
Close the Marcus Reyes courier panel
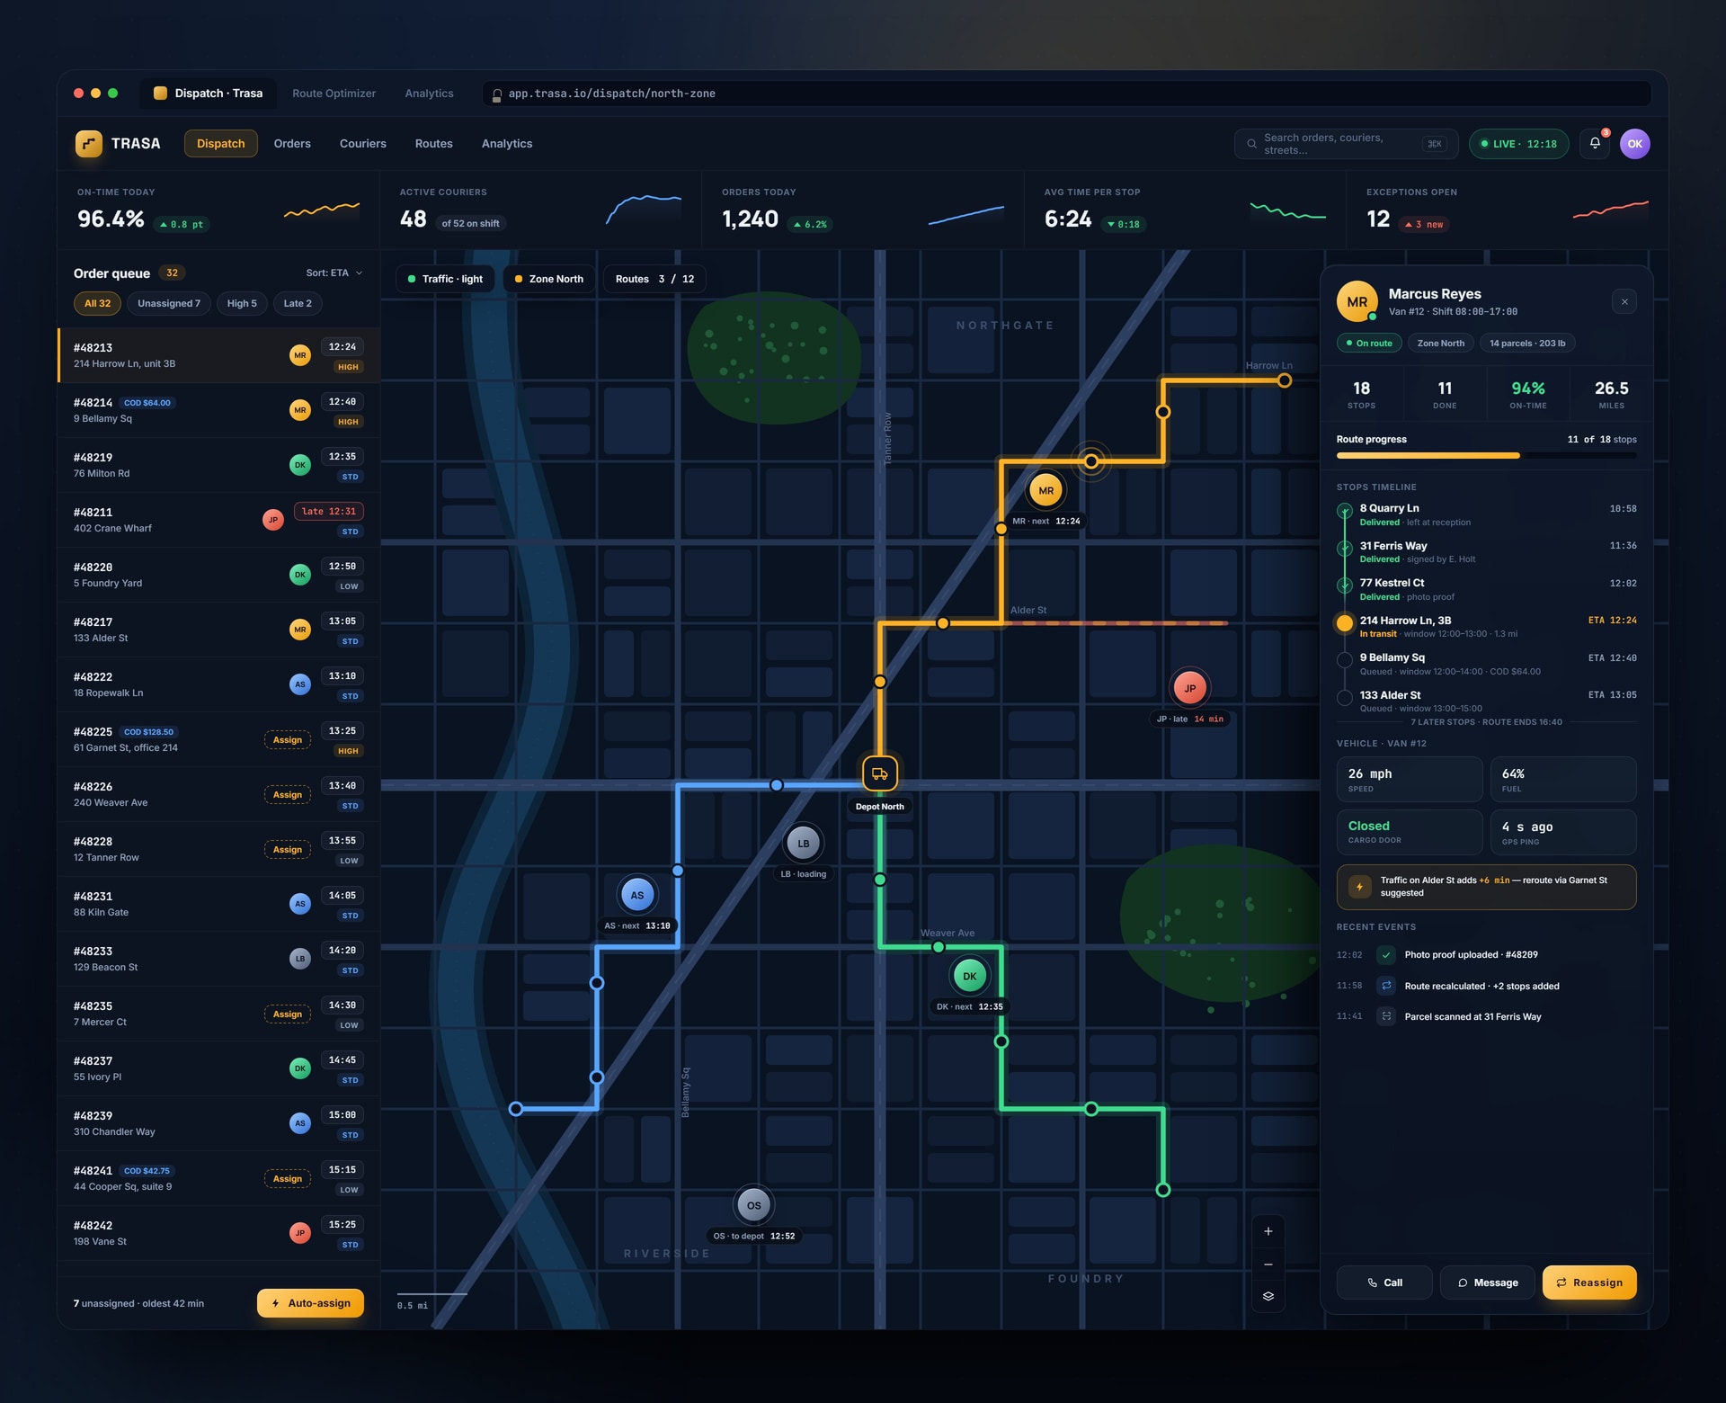(1624, 302)
